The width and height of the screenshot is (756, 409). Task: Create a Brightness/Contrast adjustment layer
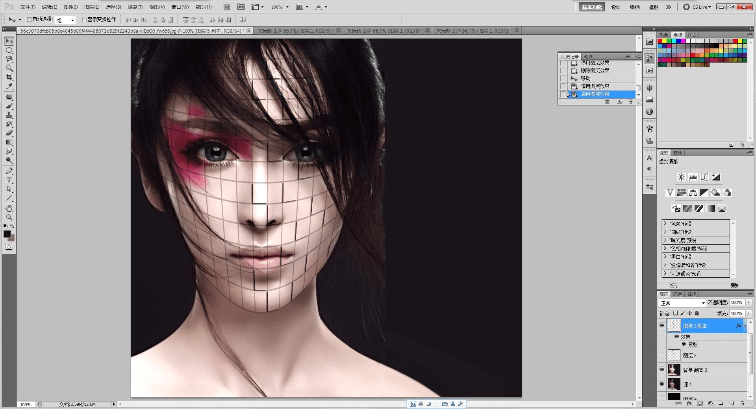681,177
